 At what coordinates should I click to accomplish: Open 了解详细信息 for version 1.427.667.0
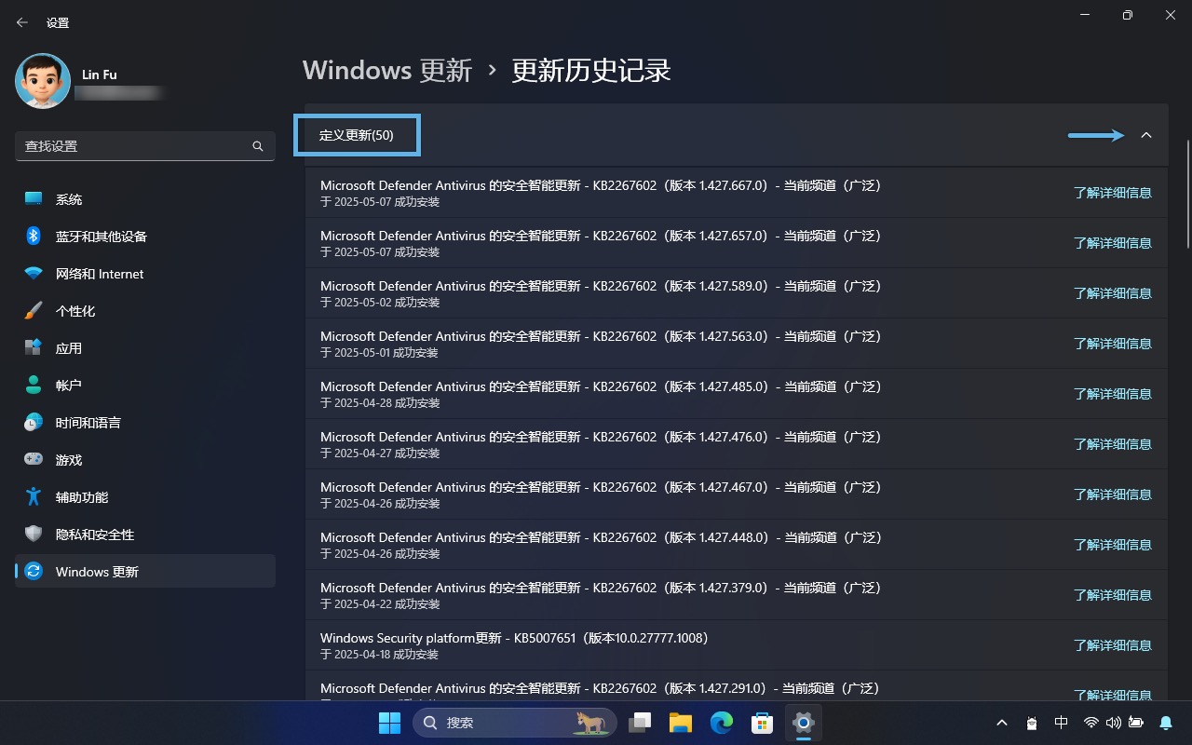1113,193
